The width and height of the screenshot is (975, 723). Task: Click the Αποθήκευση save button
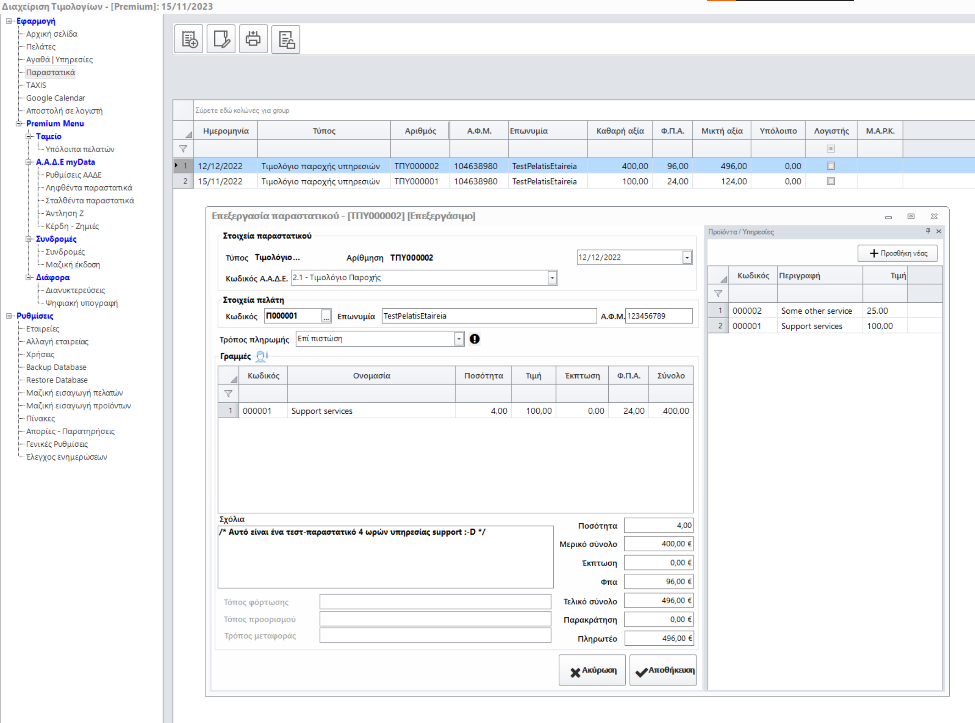(663, 670)
